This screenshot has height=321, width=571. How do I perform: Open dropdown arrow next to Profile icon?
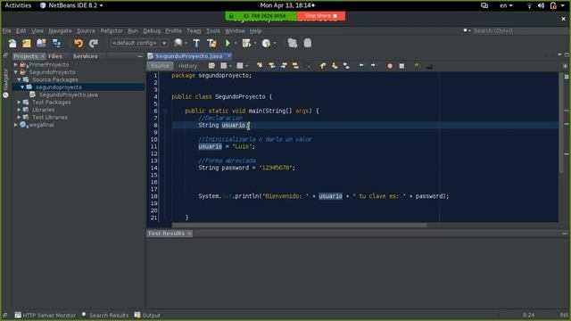275,44
